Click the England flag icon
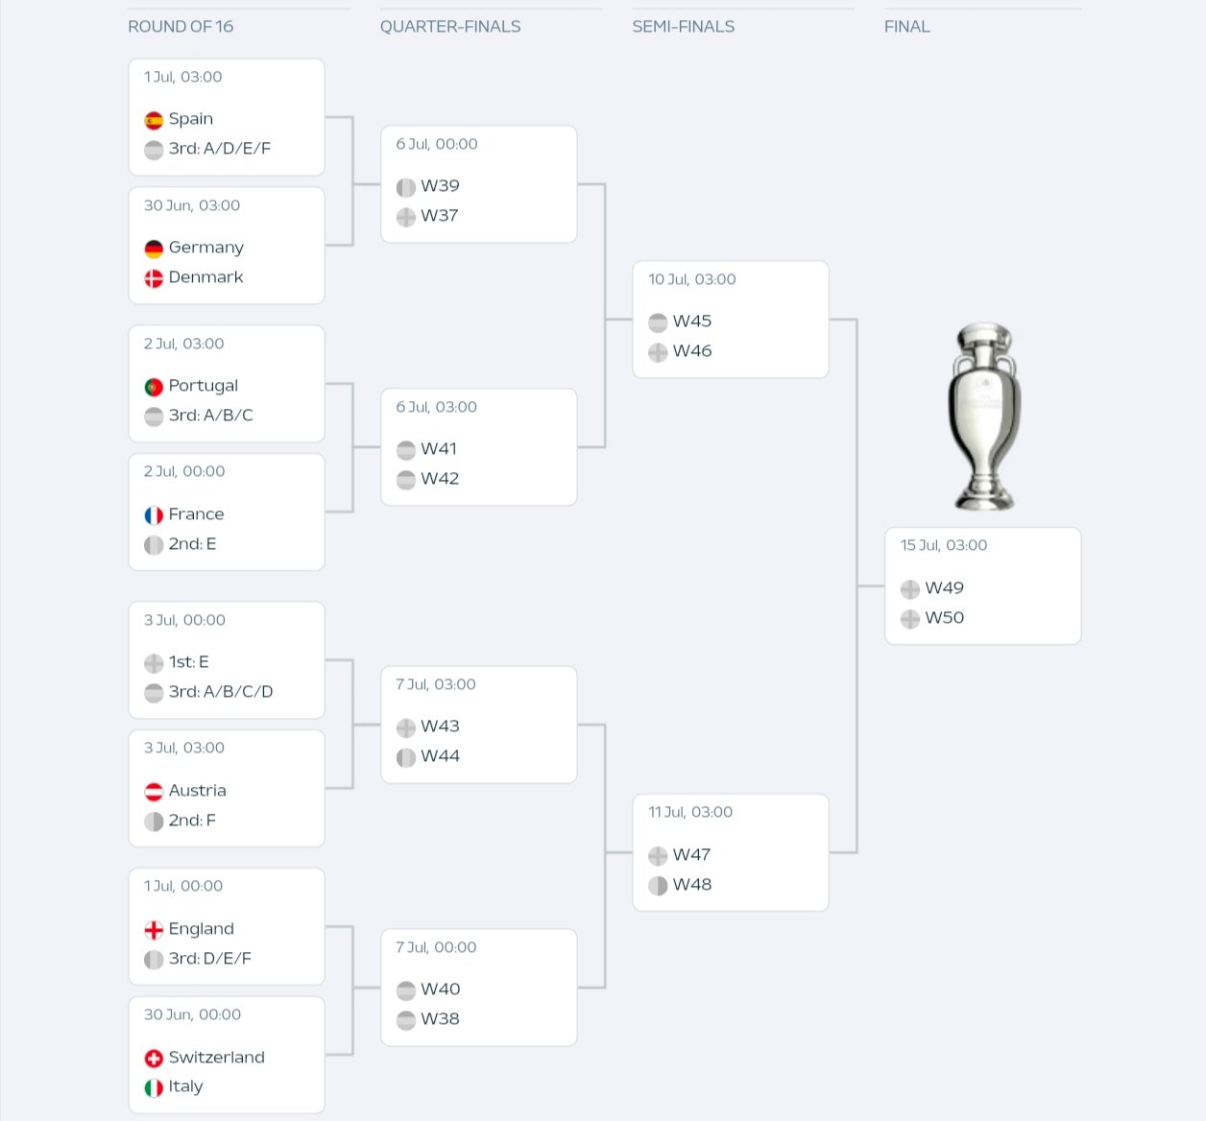The width and height of the screenshot is (1206, 1121). (154, 930)
